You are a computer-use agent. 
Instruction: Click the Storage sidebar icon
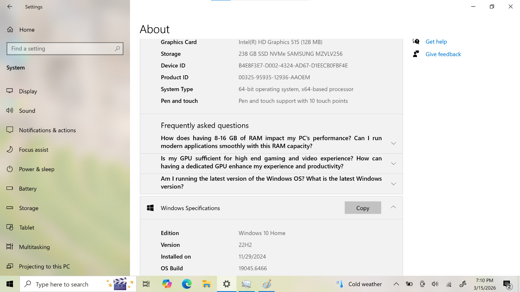(10, 208)
